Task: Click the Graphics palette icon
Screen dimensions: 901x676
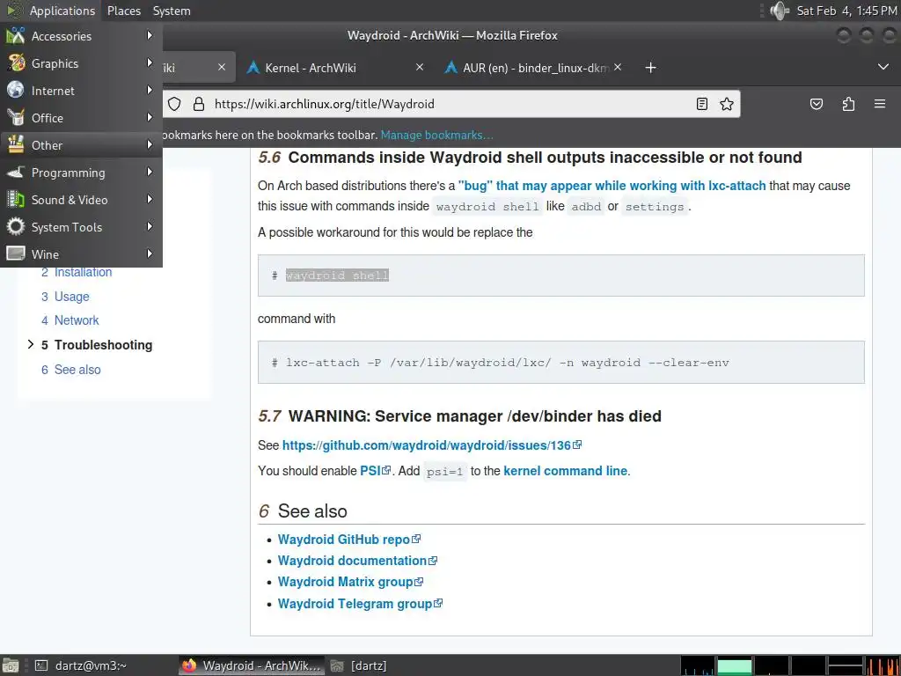Action: pyautogui.click(x=16, y=62)
